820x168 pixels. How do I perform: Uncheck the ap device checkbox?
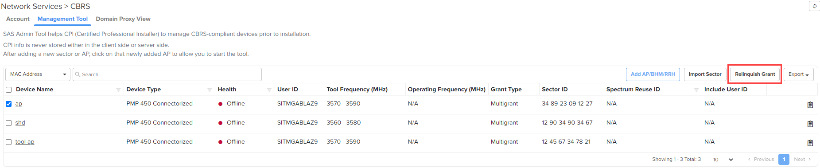[8, 104]
